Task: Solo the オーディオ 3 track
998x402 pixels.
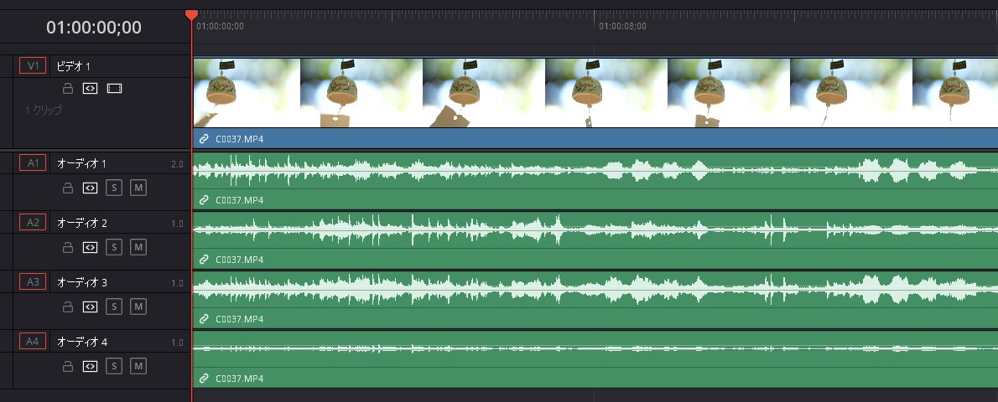Action: click(115, 307)
